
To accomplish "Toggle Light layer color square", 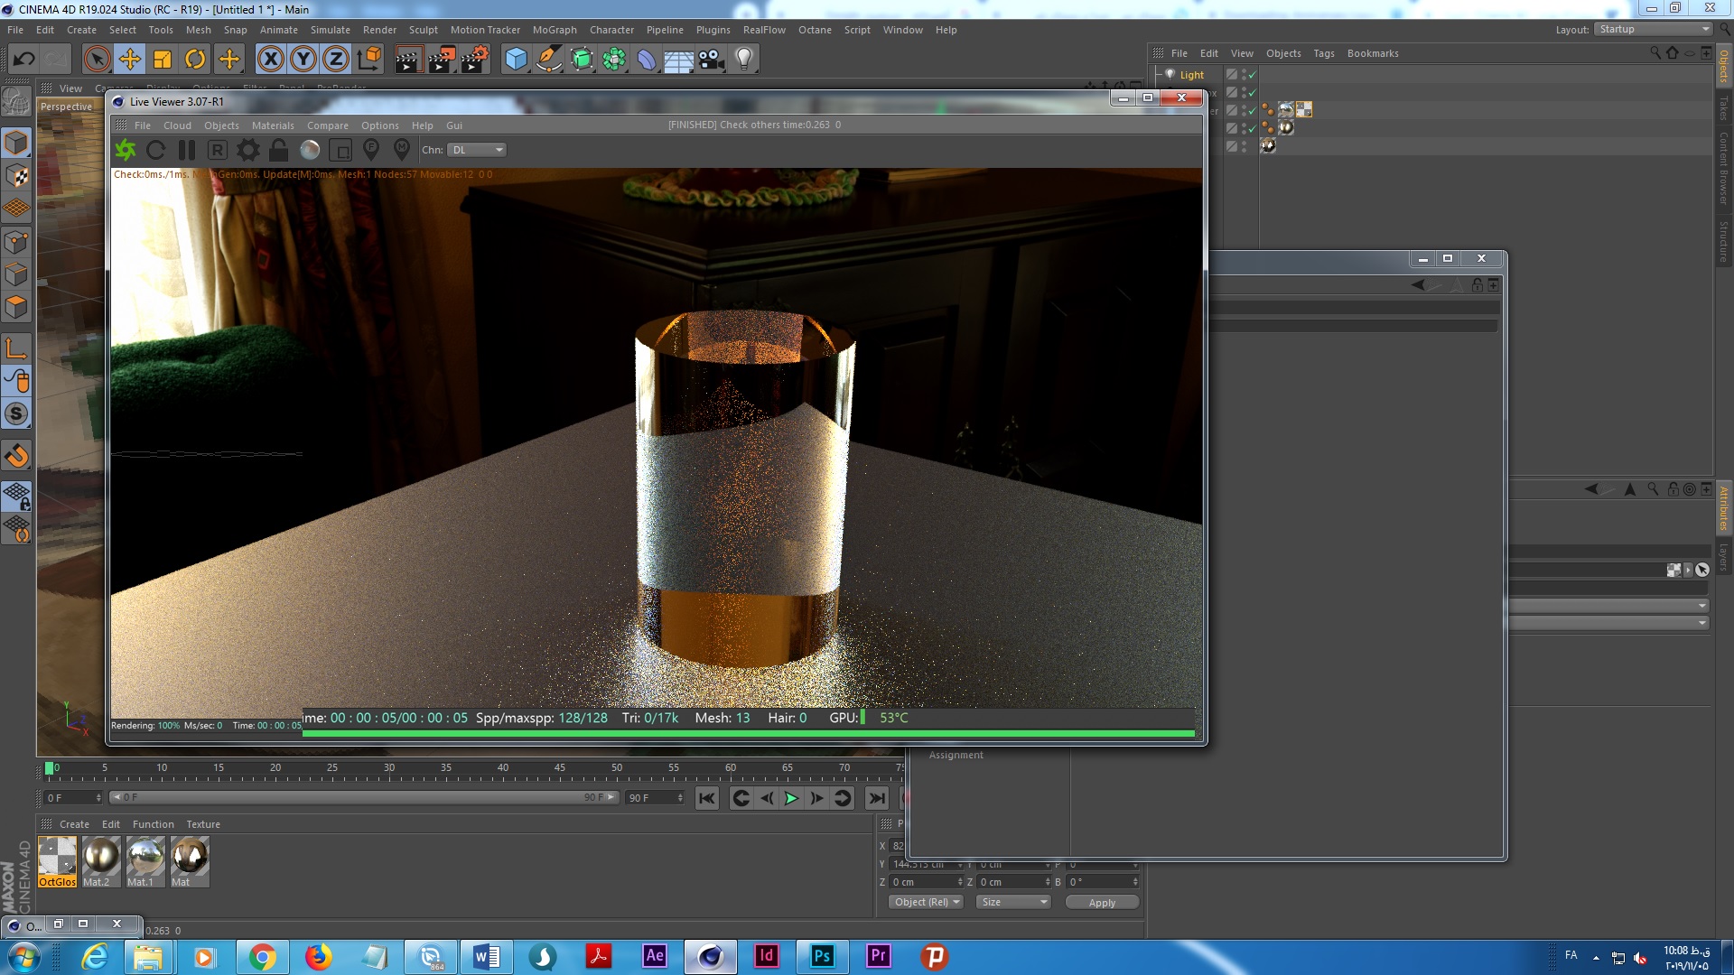I will (1231, 75).
